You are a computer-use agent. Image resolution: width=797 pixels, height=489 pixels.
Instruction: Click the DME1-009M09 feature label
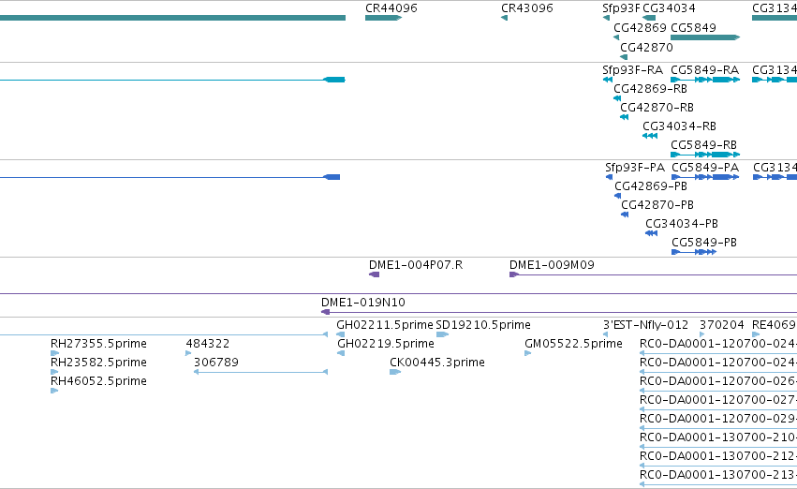(x=552, y=265)
